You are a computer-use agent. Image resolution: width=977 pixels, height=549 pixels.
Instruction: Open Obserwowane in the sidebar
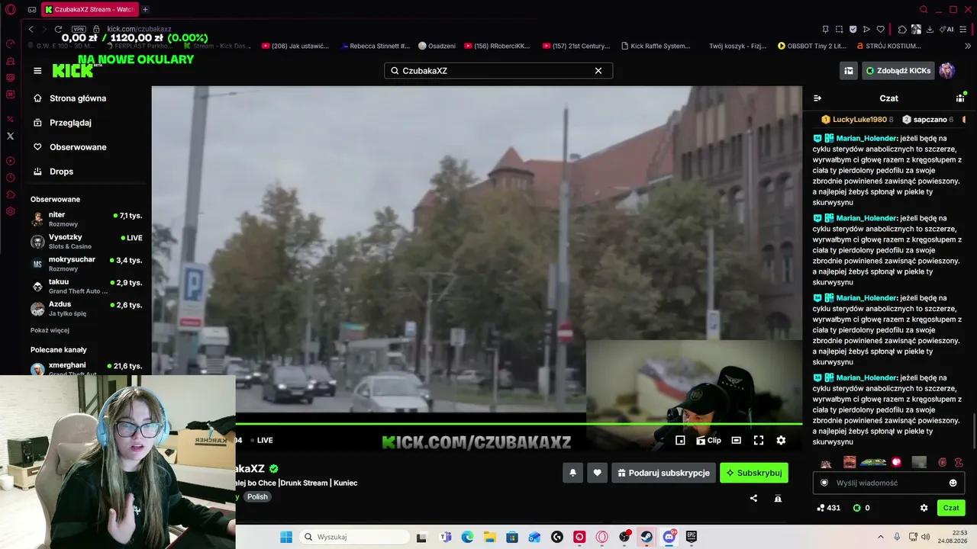(70, 147)
